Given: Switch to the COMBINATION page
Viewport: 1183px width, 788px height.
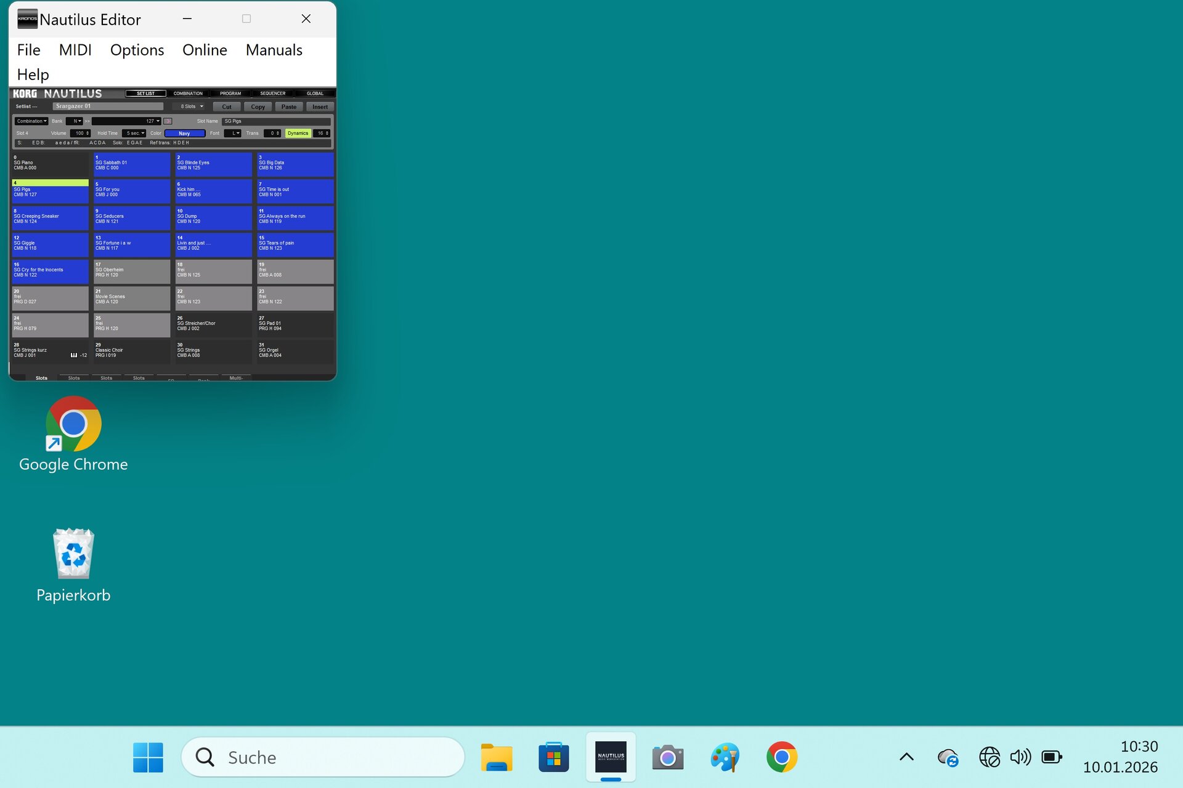Looking at the screenshot, I should tap(187, 94).
